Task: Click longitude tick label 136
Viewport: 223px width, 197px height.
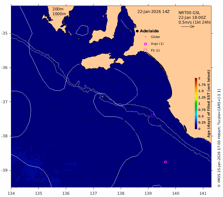Action: [x=66, y=193]
